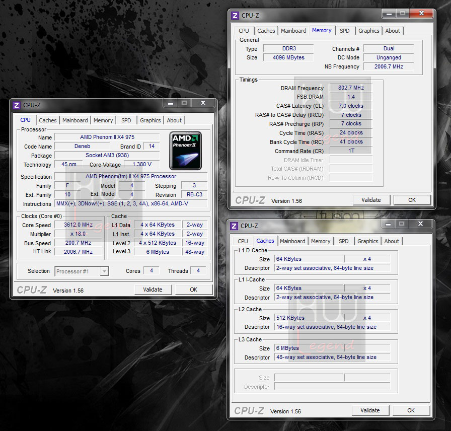Open SPD tab in the Caches window
The height and width of the screenshot is (431, 451).
coord(344,241)
